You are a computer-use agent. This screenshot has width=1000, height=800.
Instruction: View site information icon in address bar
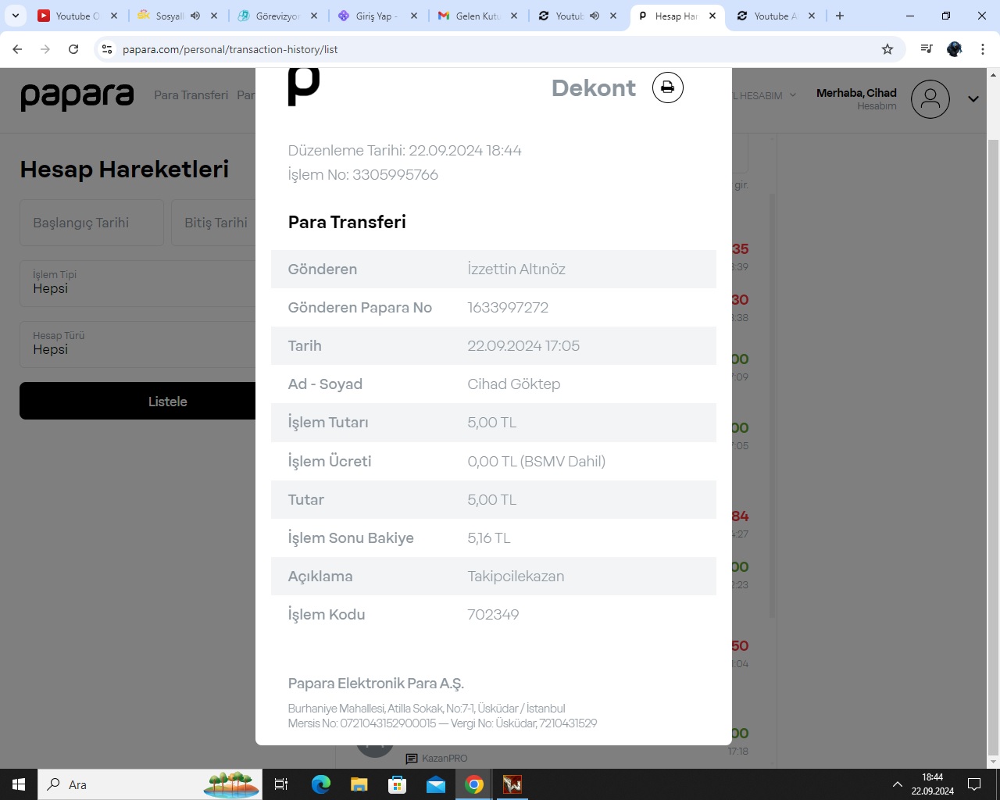pyautogui.click(x=107, y=49)
